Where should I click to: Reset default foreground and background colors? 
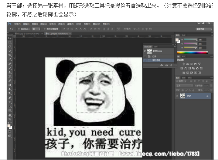point(8,122)
